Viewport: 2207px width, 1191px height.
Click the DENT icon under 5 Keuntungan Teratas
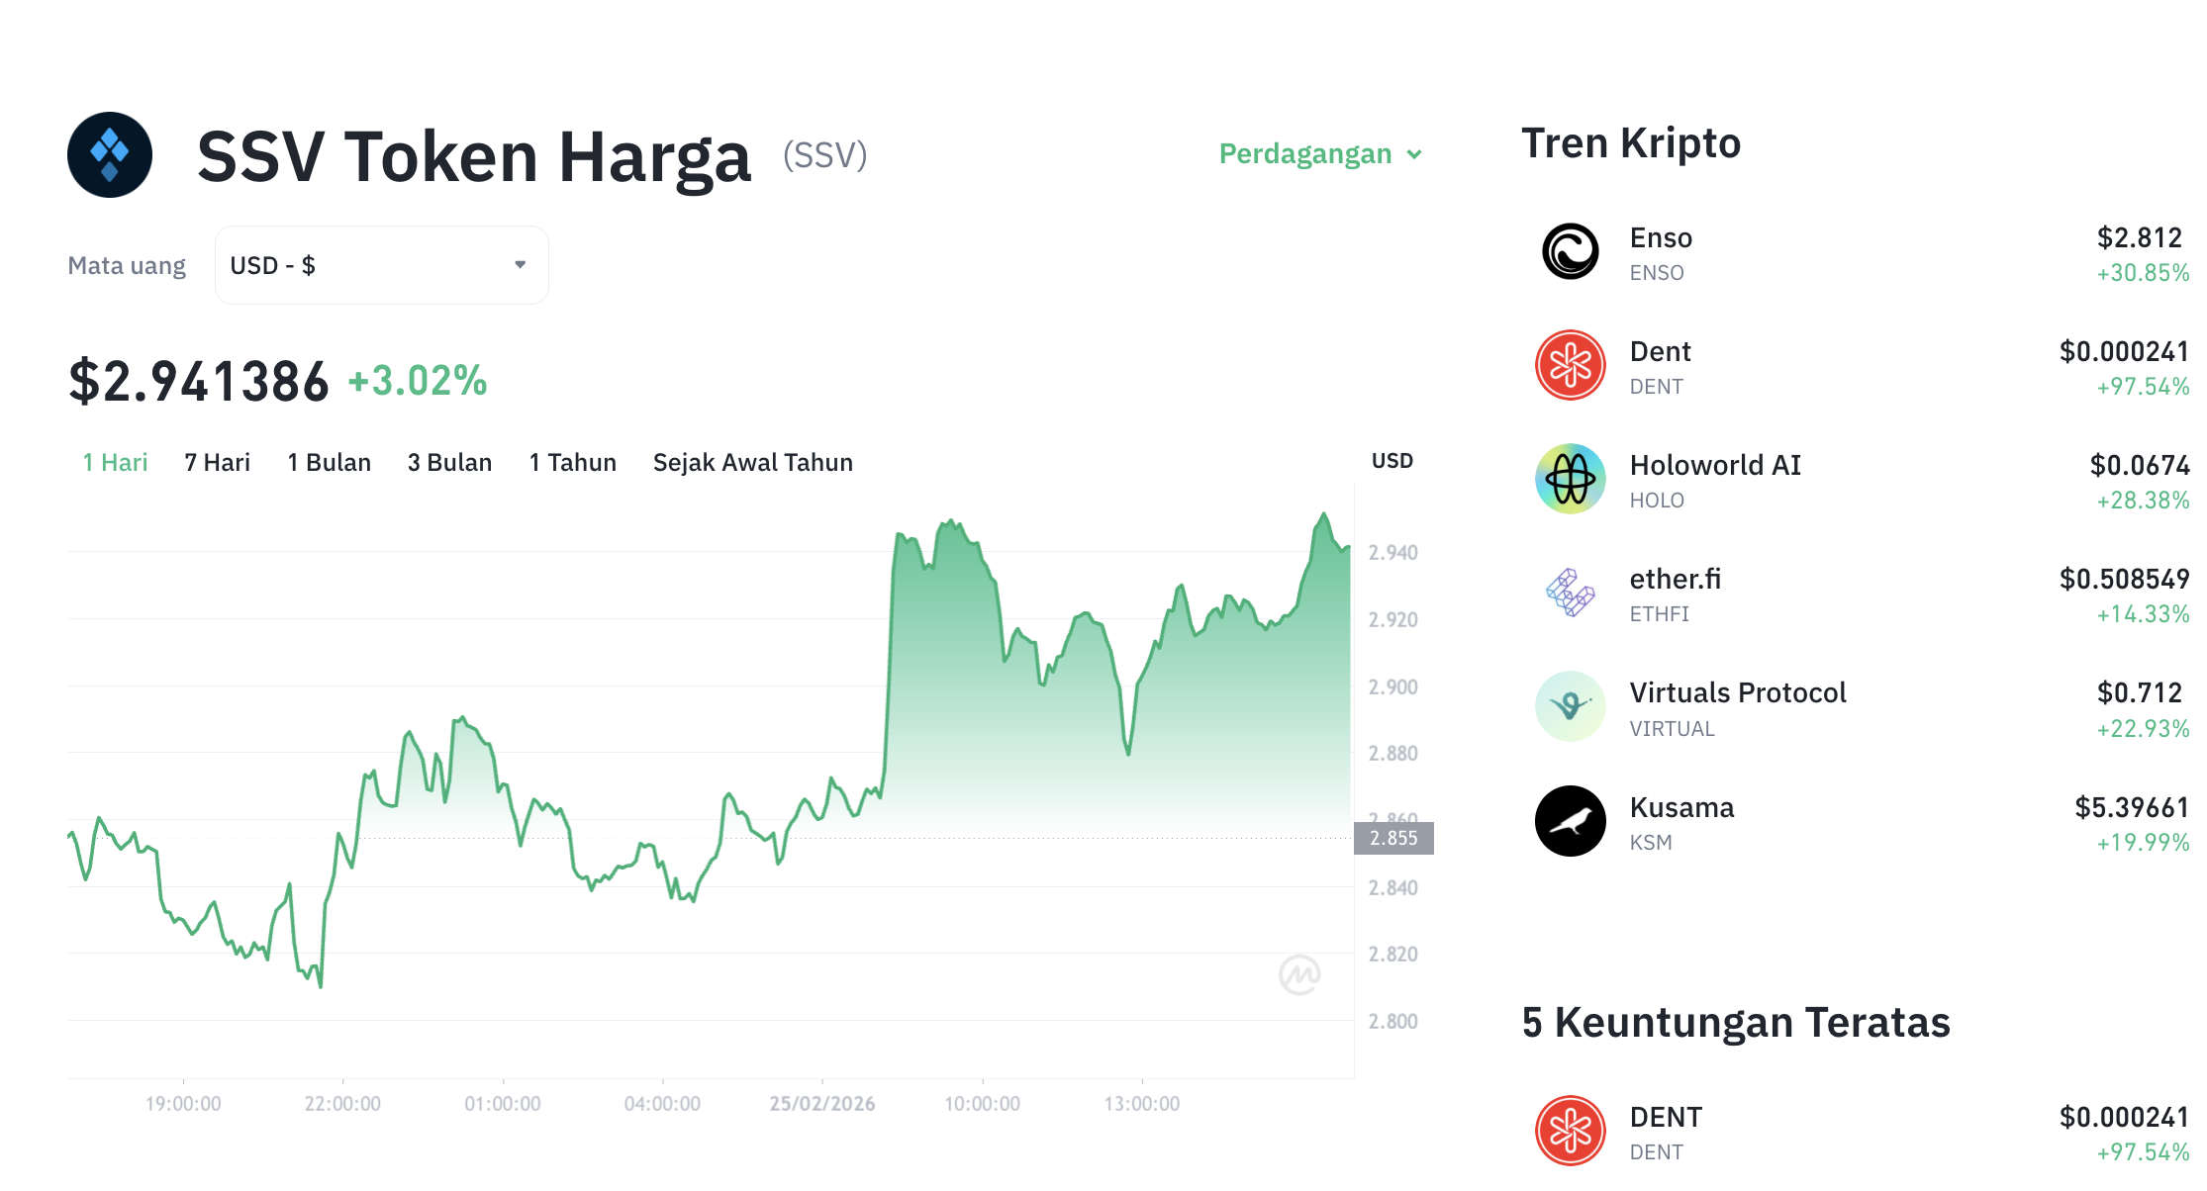pyautogui.click(x=1570, y=1131)
